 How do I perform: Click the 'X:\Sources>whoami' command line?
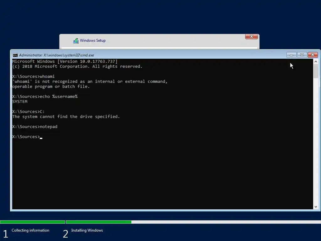(33, 77)
